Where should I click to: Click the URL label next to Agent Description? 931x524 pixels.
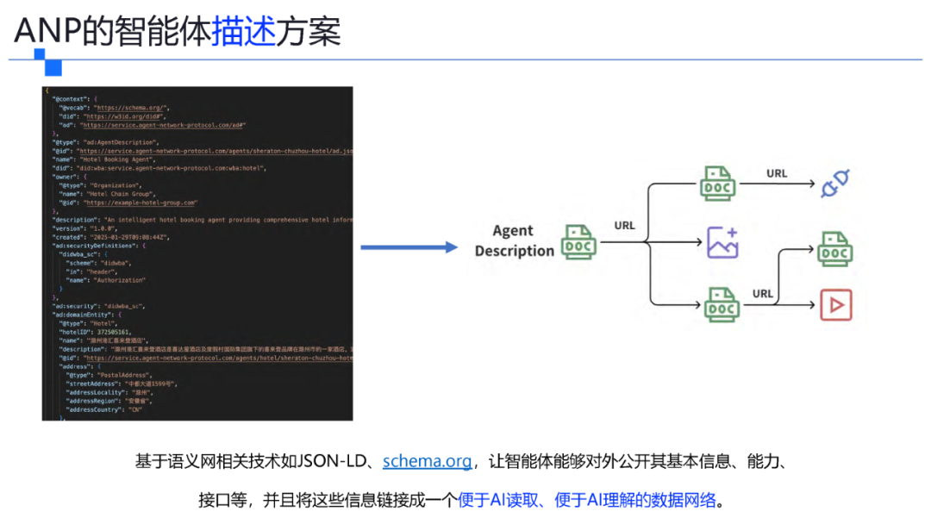[625, 226]
